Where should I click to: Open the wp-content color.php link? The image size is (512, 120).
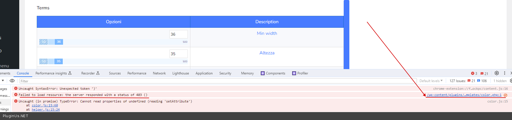coord(464,95)
